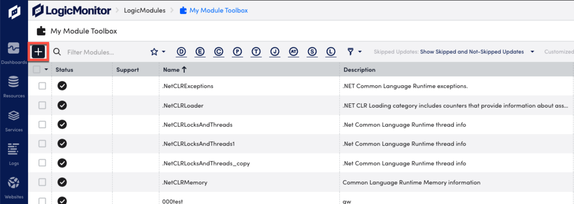Select the .NetCLRLoader row checkbox

point(42,105)
